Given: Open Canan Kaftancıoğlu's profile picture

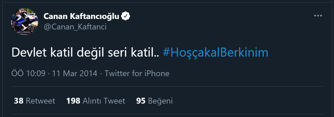Looking at the screenshot, I should tap(24, 22).
